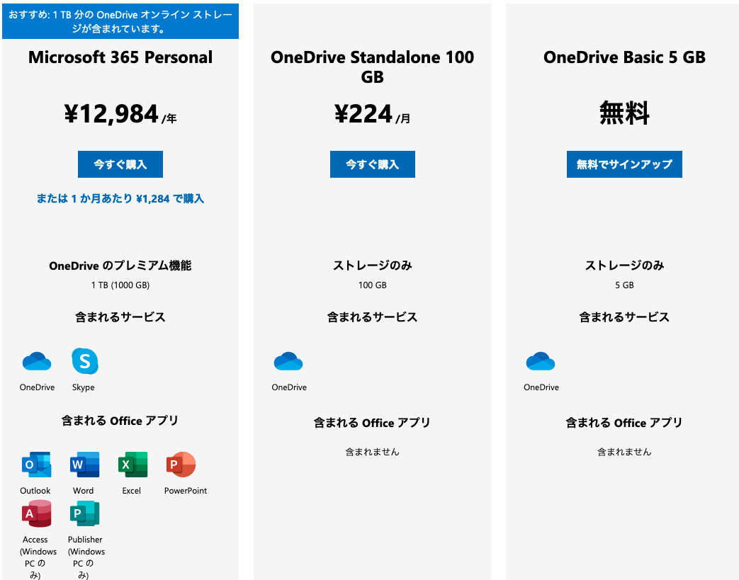Click the 無料でサインアップ button
The width and height of the screenshot is (739, 580).
[624, 164]
